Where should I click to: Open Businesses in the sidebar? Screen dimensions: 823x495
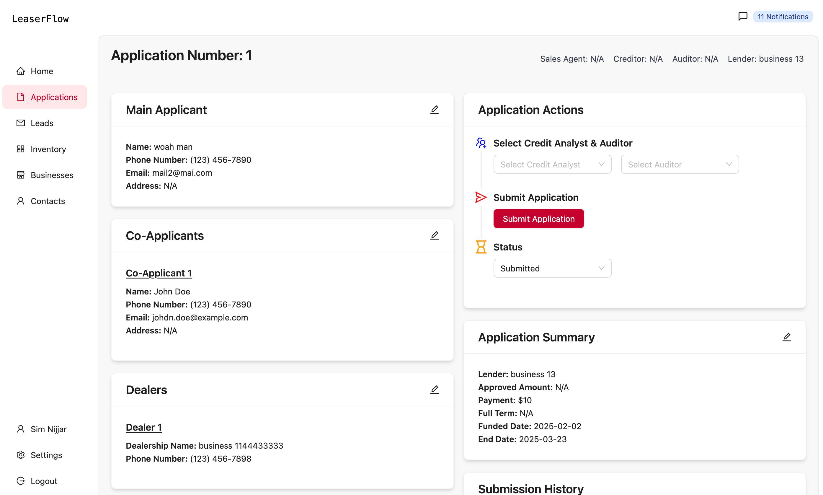(x=45, y=175)
